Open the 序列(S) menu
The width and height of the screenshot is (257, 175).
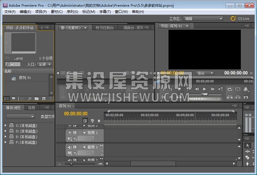tap(72, 12)
